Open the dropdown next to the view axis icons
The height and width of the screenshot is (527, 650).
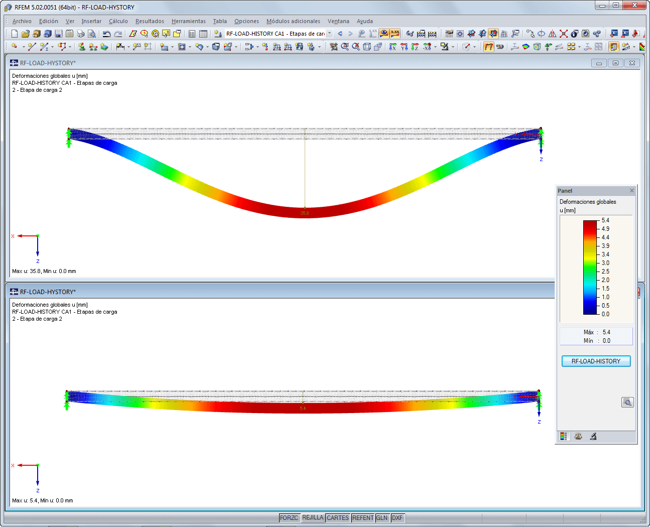435,47
